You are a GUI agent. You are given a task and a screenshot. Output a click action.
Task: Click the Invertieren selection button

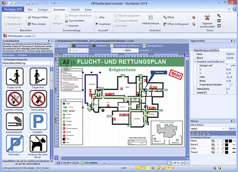pyautogui.click(x=103, y=24)
